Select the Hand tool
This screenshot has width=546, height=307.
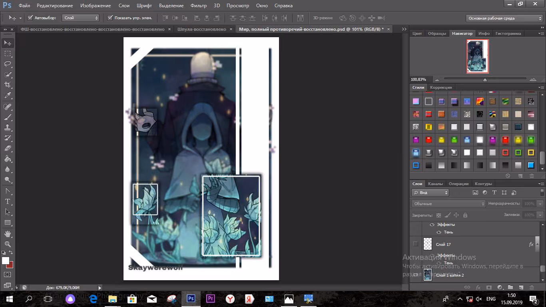8,233
